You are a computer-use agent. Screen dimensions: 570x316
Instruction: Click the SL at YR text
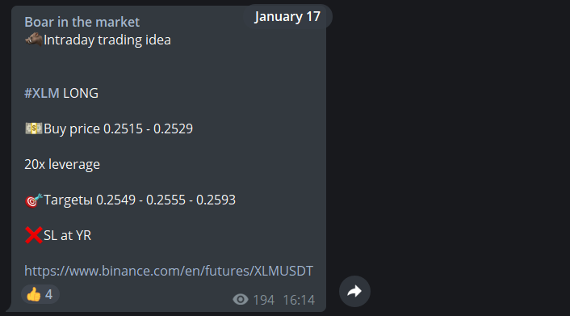coord(67,235)
